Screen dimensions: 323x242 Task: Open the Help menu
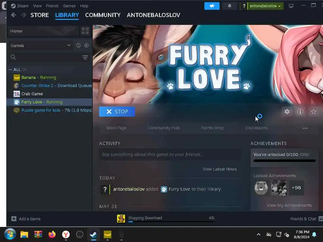(84, 6)
